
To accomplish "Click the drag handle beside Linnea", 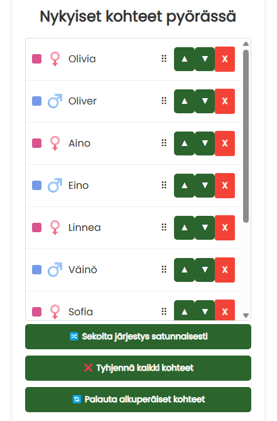I will [164, 227].
